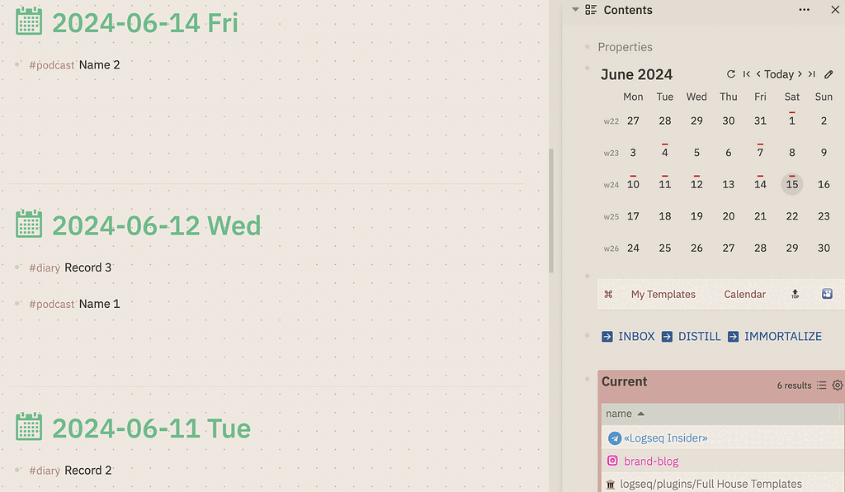Click the scroll-to-top icon in templates row
The height and width of the screenshot is (492, 845).
click(x=794, y=294)
